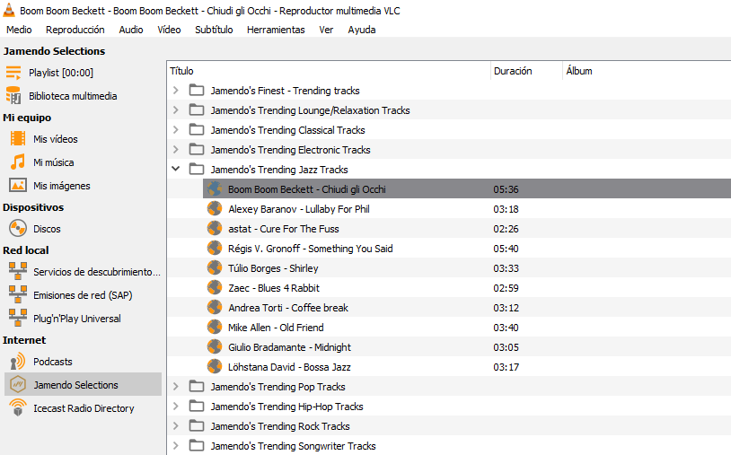Click globe icon beside Alexey Baranov track

tap(215, 208)
